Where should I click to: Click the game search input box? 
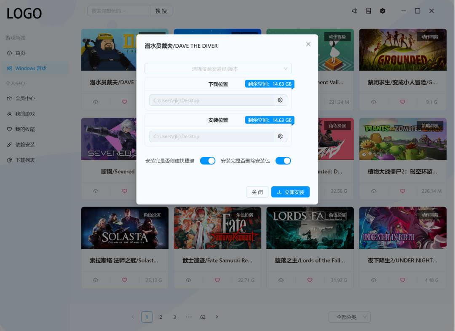point(119,11)
